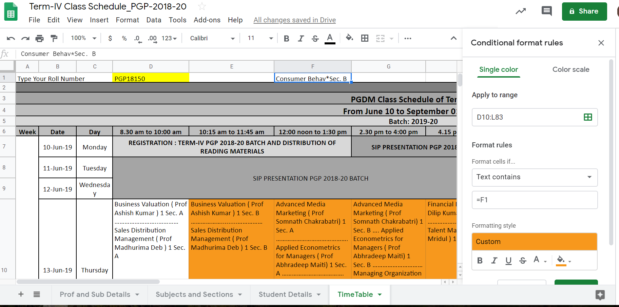Open All changes saved in Drive link
619x307 pixels.
(x=295, y=20)
